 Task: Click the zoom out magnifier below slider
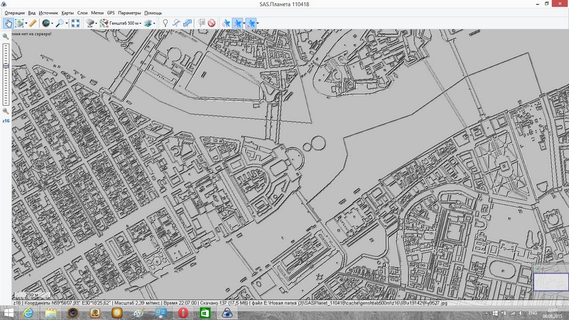tap(6, 111)
